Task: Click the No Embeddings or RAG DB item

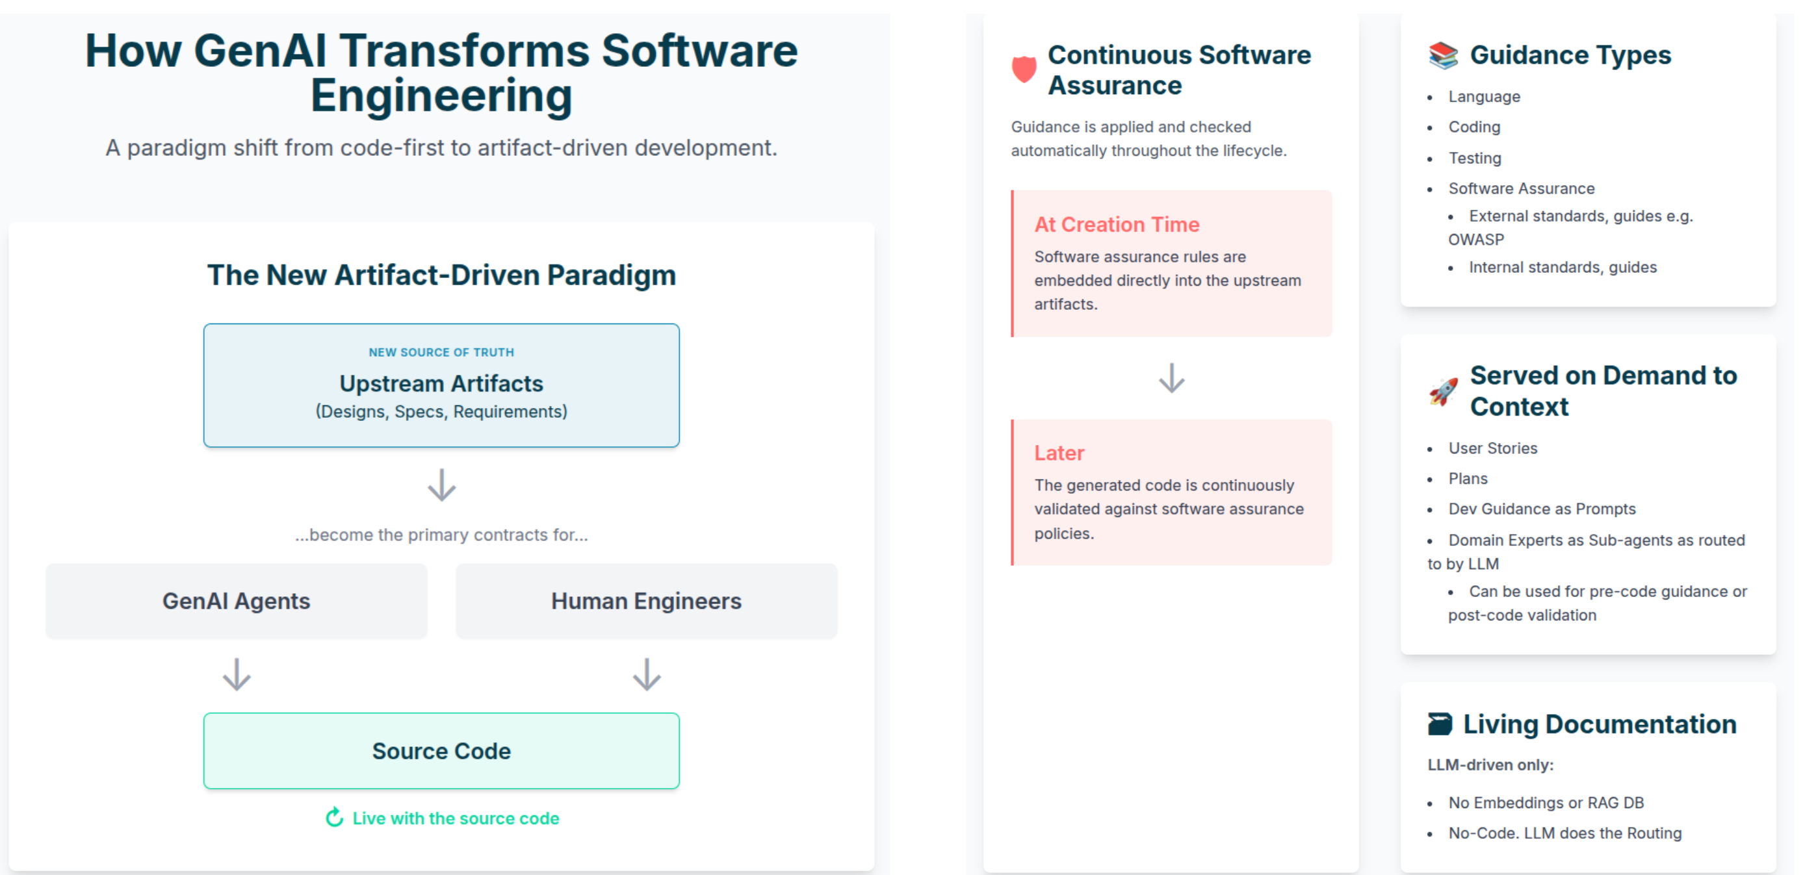Action: click(1546, 803)
